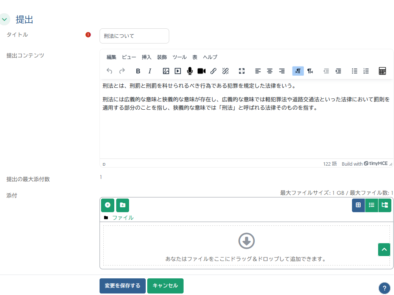Open the insert image tool
The width and height of the screenshot is (394, 295).
coord(165,71)
